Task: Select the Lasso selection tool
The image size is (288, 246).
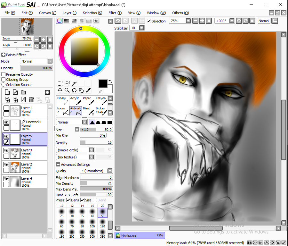Action: click(x=67, y=83)
